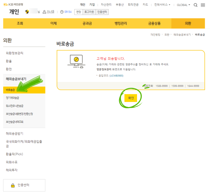Open the 뱅킹관리 main menu tab

pos(121,23)
